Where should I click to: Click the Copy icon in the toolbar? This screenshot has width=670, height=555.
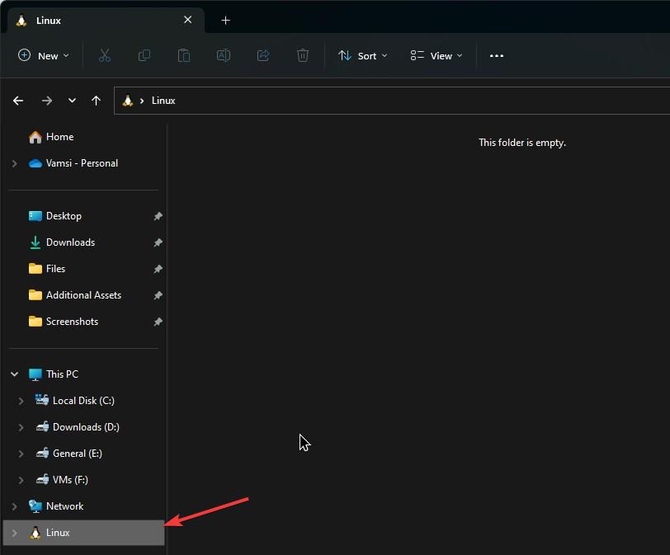pos(144,55)
